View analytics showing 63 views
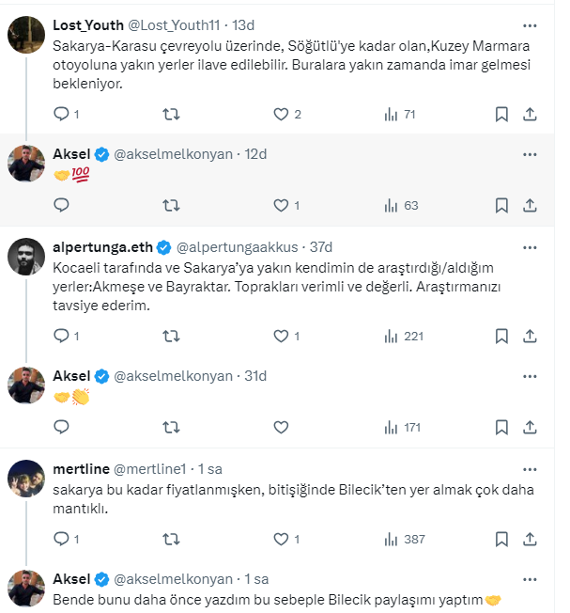 (400, 205)
